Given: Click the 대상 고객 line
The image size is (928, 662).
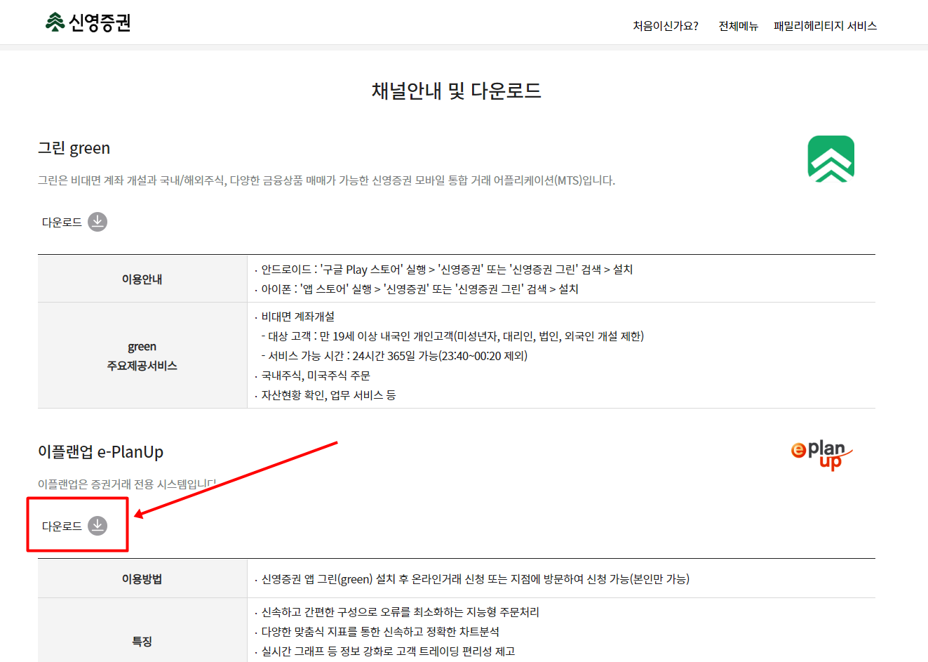Looking at the screenshot, I should (x=452, y=336).
